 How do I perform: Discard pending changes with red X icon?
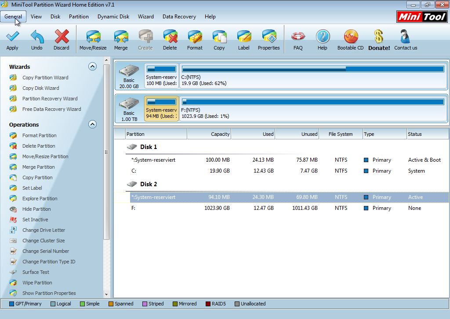tap(62, 39)
